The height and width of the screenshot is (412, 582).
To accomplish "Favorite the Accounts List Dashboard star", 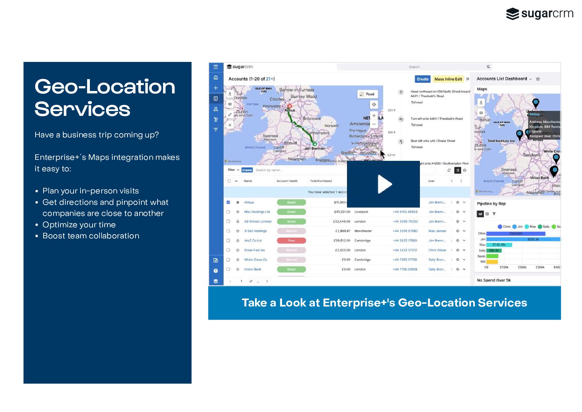I will click(x=538, y=79).
